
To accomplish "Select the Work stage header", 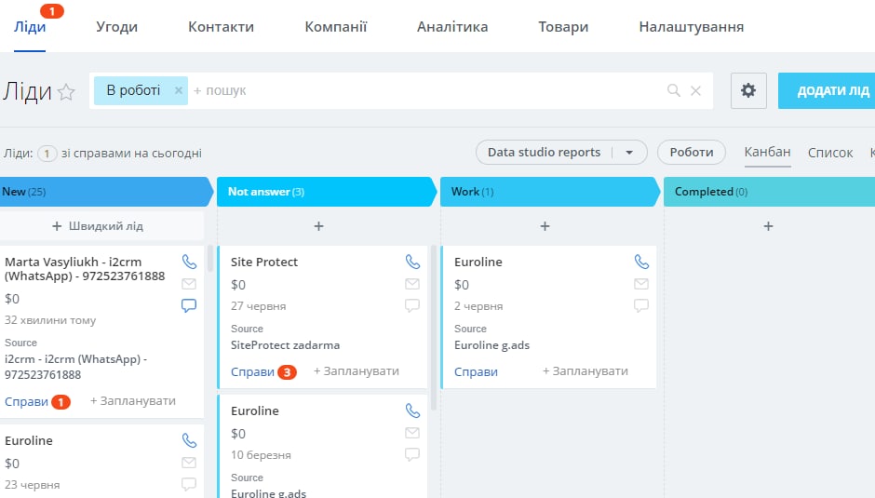I will [549, 192].
